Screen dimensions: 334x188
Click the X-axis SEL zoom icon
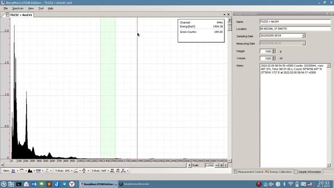[x=112, y=171]
